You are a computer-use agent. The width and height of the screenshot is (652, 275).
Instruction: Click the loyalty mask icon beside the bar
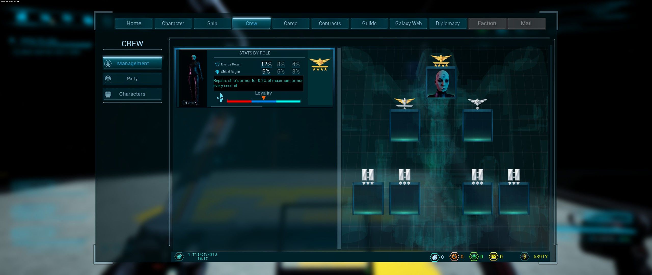(220, 98)
